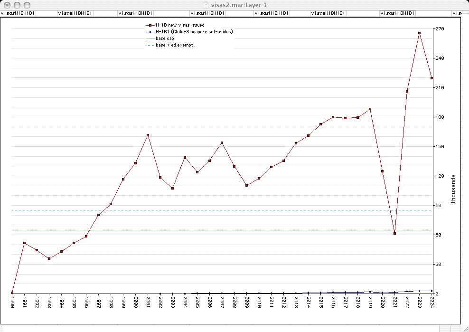The width and height of the screenshot is (469, 332).
Task: Click the 2021 low H-1B data point
Action: tap(394, 234)
